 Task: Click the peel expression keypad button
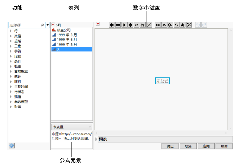point(170,25)
